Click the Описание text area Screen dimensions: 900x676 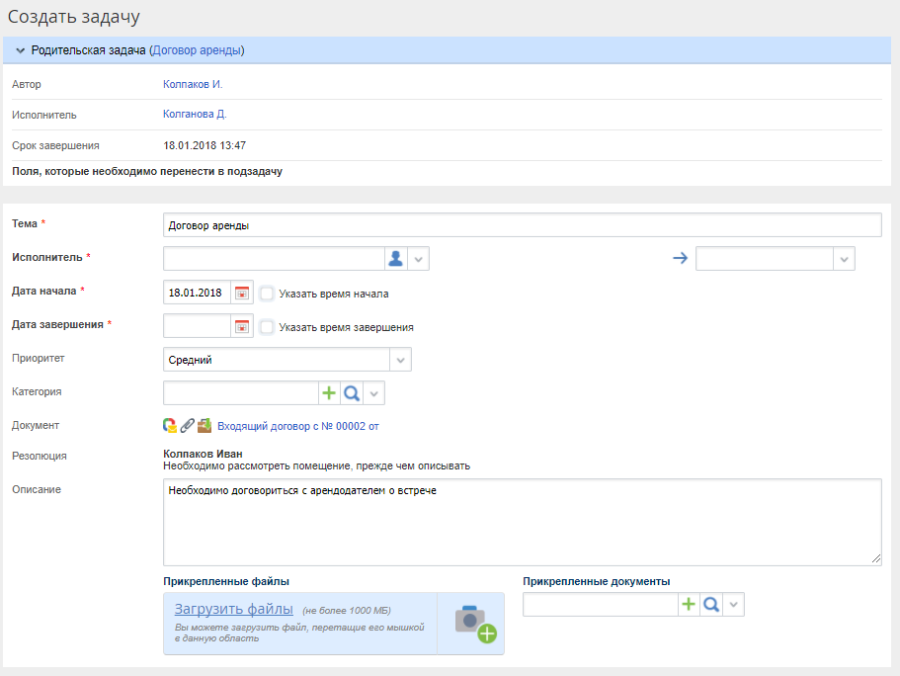coord(522,522)
